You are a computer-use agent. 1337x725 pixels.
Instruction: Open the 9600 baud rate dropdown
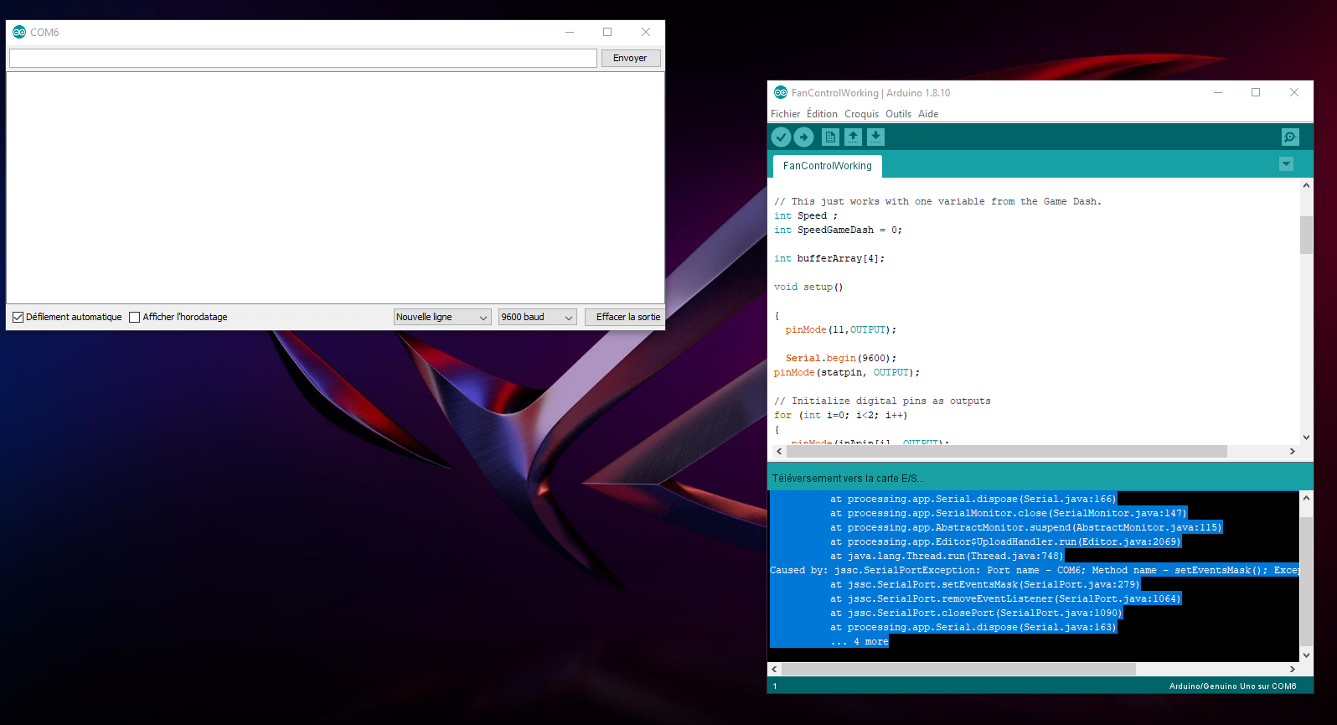coord(537,317)
